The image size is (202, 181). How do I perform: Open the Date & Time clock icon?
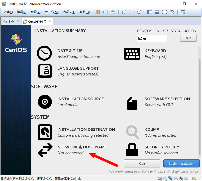[x=44, y=53]
